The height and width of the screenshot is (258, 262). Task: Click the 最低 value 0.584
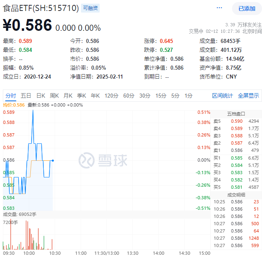[x=25, y=50]
